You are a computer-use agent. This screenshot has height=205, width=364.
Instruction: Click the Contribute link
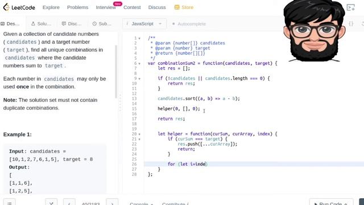pos(175,204)
